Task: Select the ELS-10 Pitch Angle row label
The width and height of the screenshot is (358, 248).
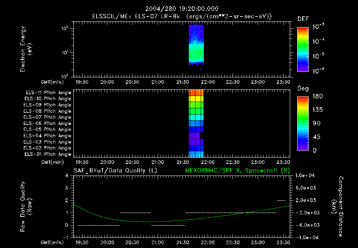Action: pyautogui.click(x=48, y=99)
